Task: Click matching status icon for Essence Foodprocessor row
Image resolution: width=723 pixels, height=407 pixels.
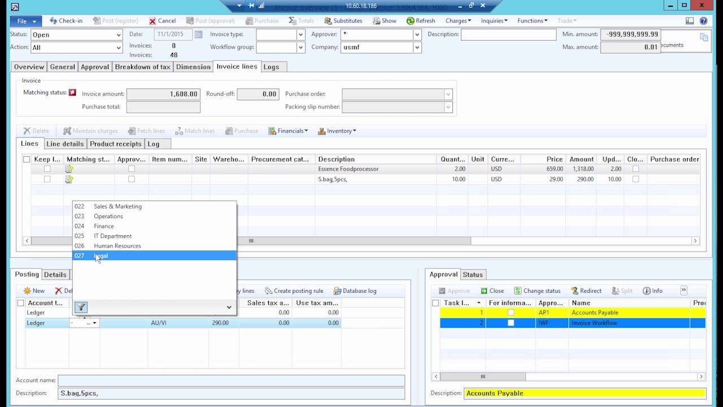Action: [69, 169]
